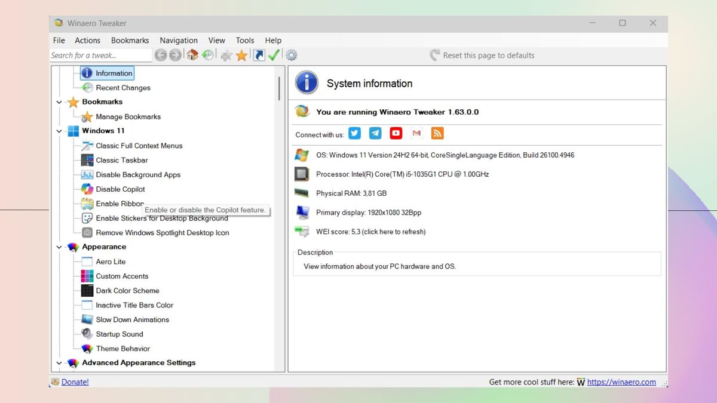Click the Custom Accents color grid icon
717x403 pixels.
click(87, 276)
